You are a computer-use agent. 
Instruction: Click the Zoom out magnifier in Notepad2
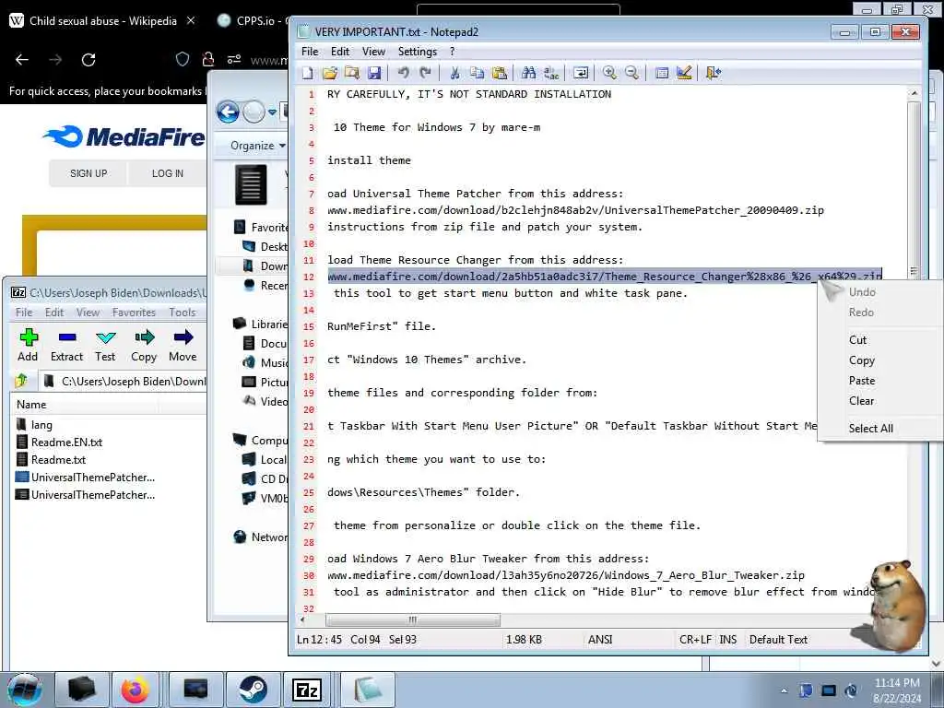[x=631, y=74]
